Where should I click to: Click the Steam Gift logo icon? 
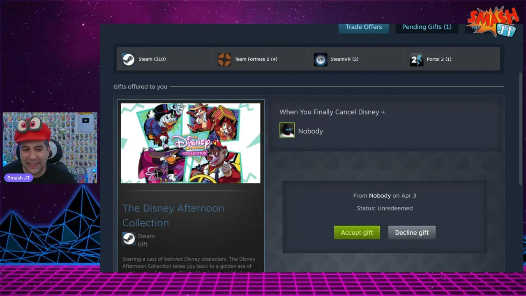[x=129, y=238]
